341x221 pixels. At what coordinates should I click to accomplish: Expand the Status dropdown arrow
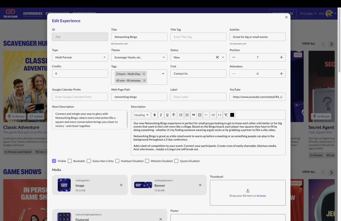point(223,57)
